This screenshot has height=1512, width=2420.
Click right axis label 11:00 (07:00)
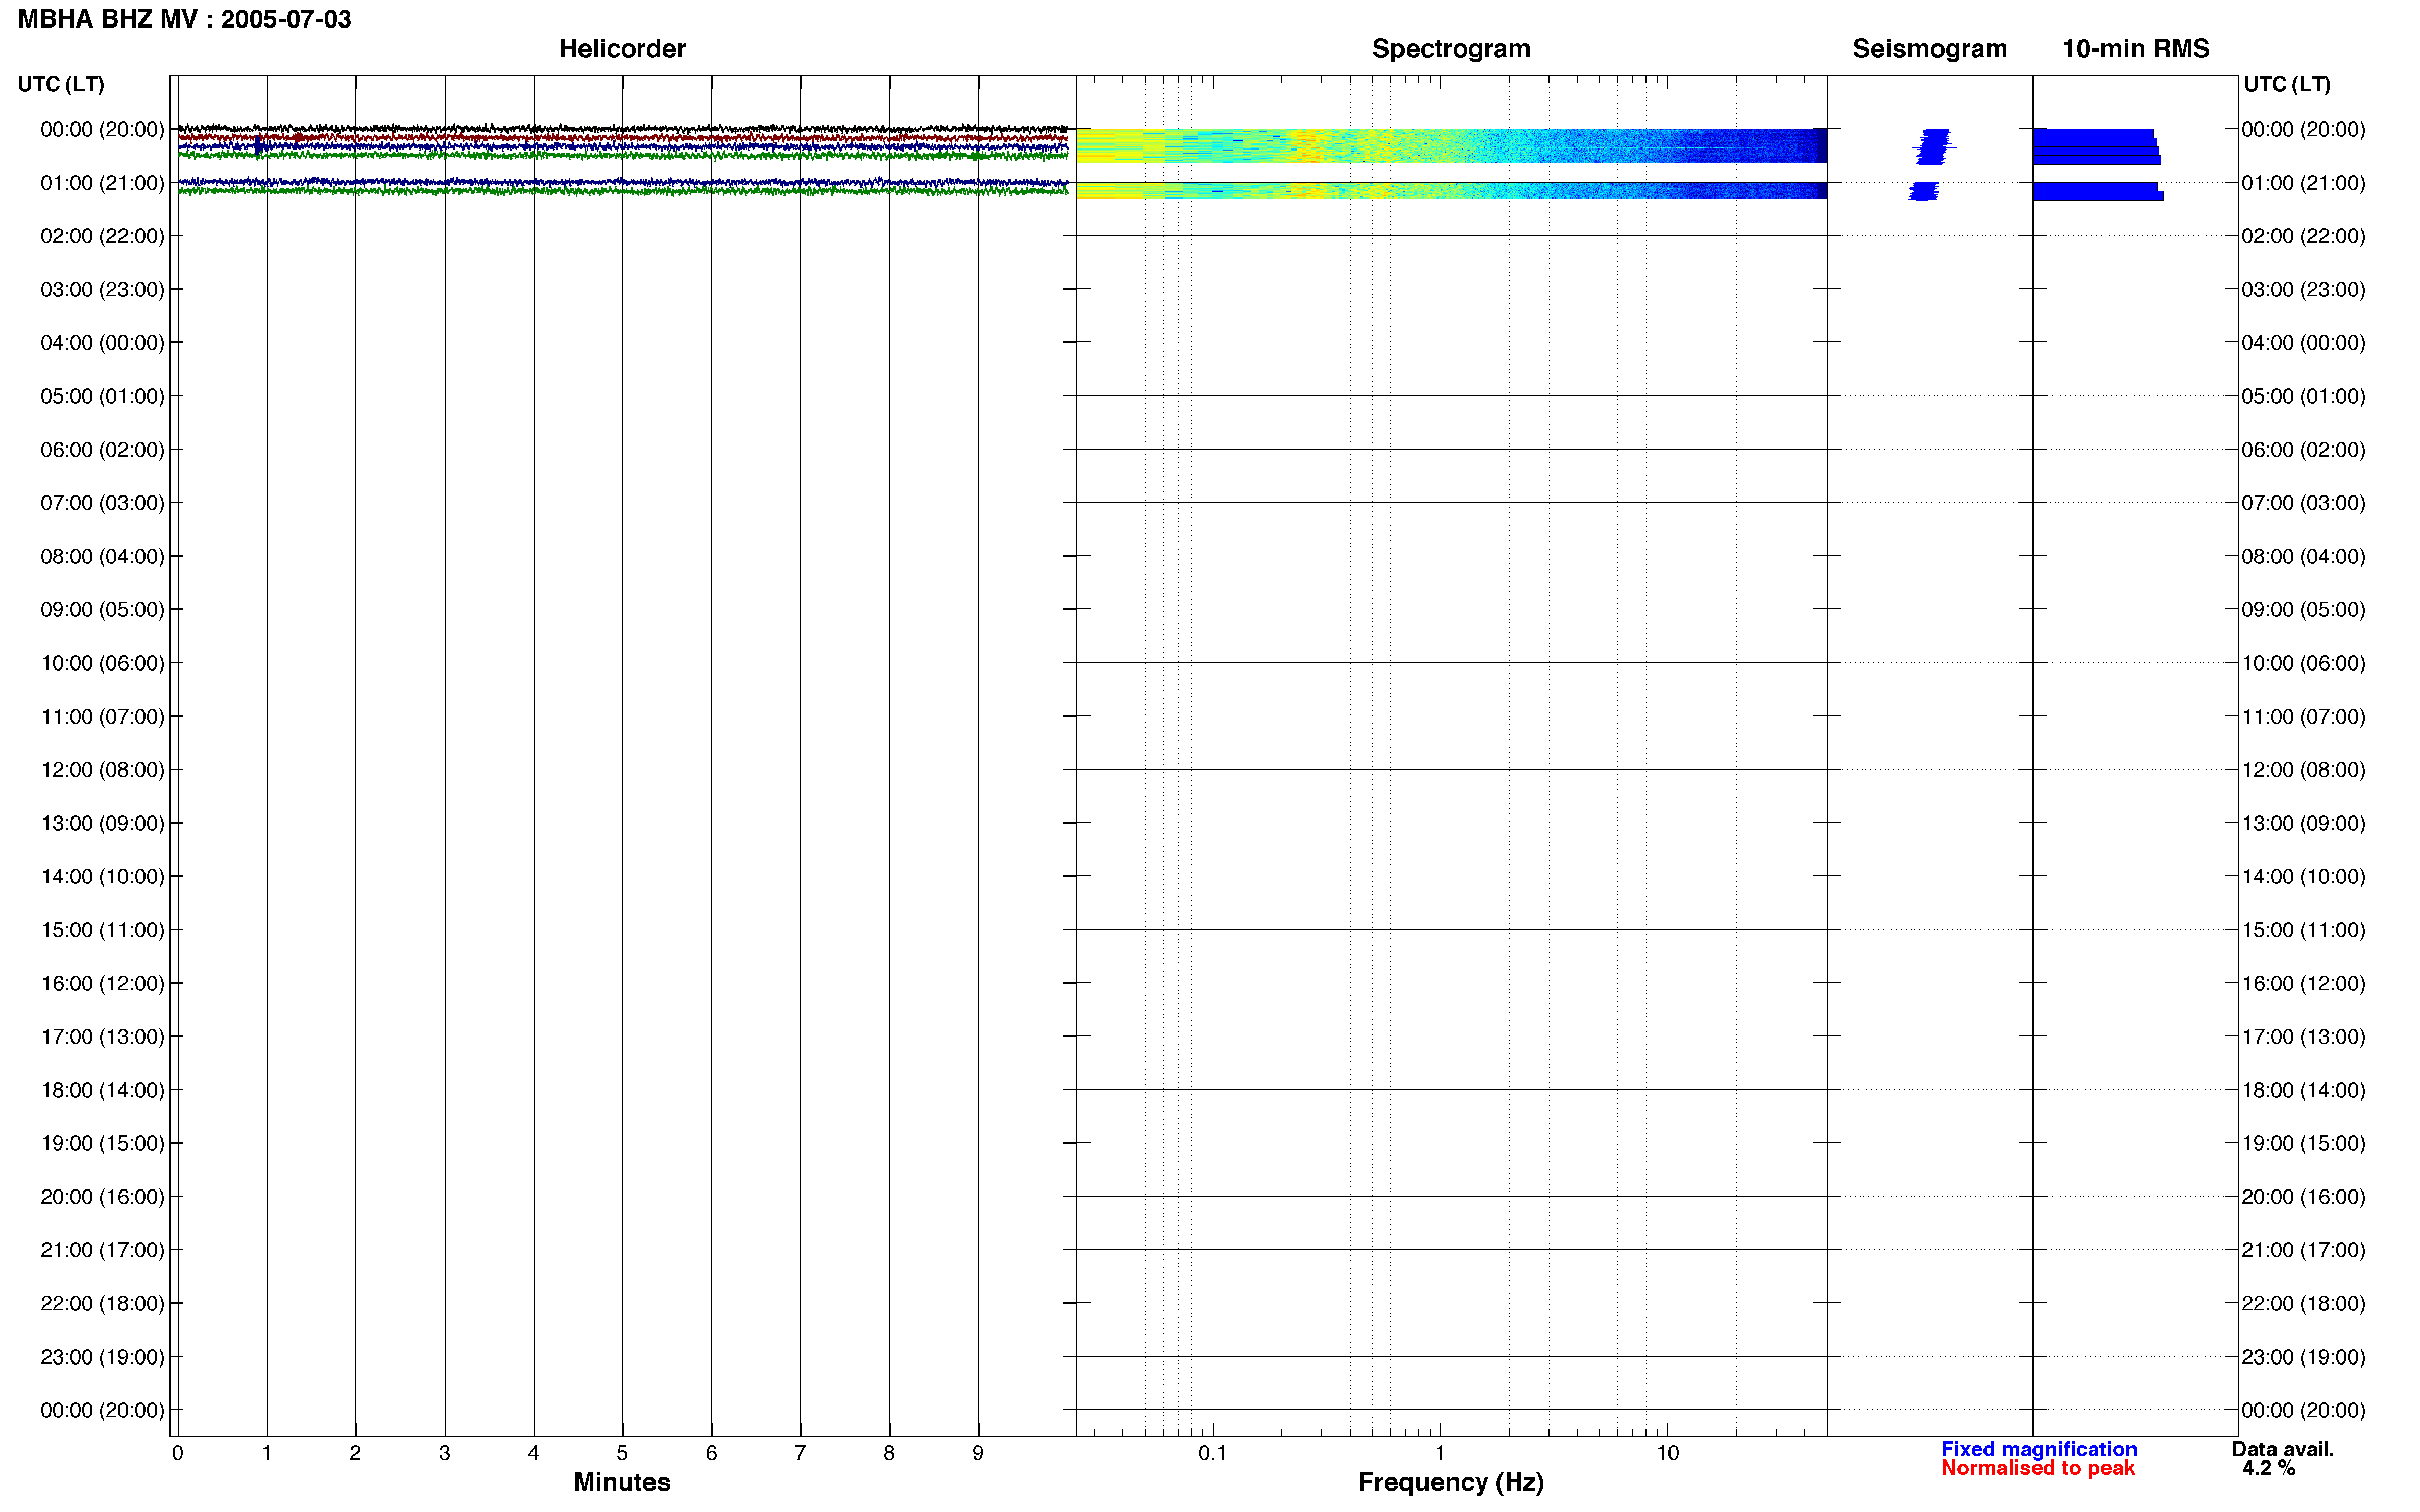[x=2303, y=716]
